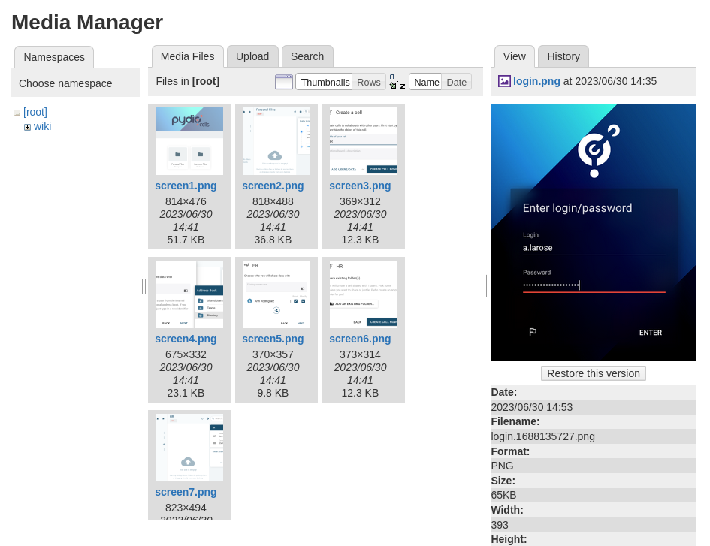The image size is (710, 546).
Task: Open the Upload tab
Action: (252, 56)
